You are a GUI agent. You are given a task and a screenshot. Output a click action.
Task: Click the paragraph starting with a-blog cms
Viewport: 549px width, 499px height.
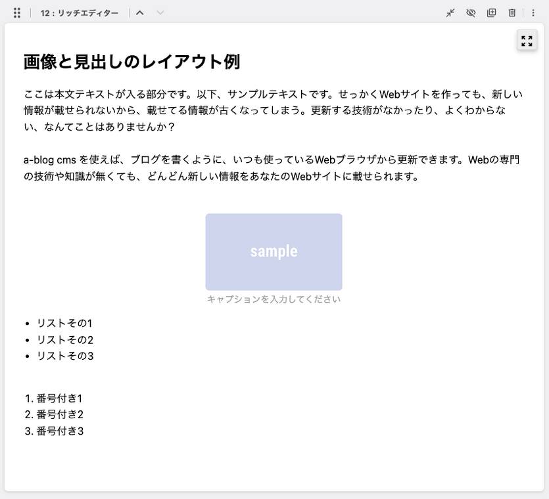[x=263, y=168]
